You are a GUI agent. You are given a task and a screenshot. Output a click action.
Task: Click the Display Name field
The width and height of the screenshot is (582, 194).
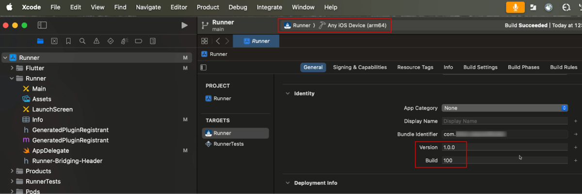pyautogui.click(x=504, y=121)
